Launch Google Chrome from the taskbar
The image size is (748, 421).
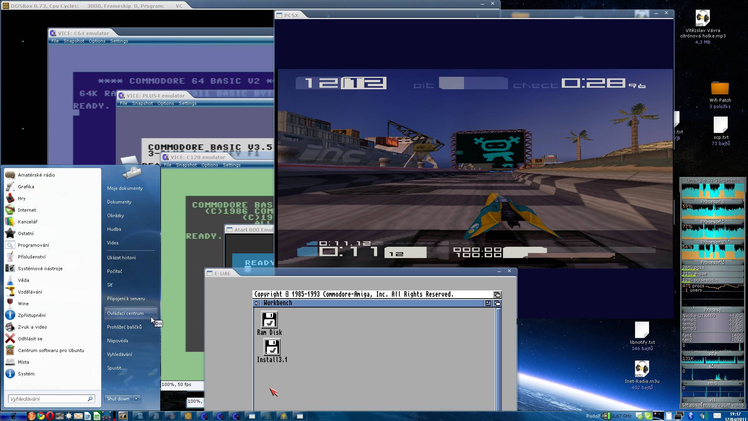pyautogui.click(x=41, y=416)
